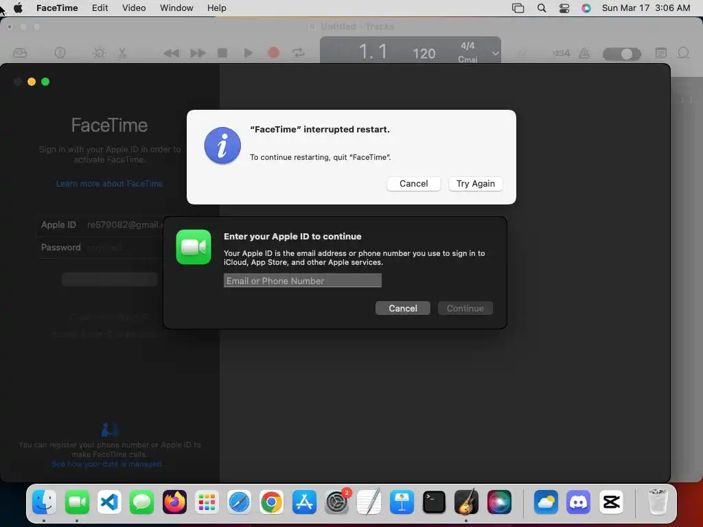Launch Discord from the Dock
Viewport: 703px width, 527px height.
[x=578, y=502]
